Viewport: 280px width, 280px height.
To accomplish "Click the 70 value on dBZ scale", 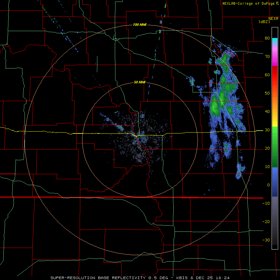I will click(267, 57).
